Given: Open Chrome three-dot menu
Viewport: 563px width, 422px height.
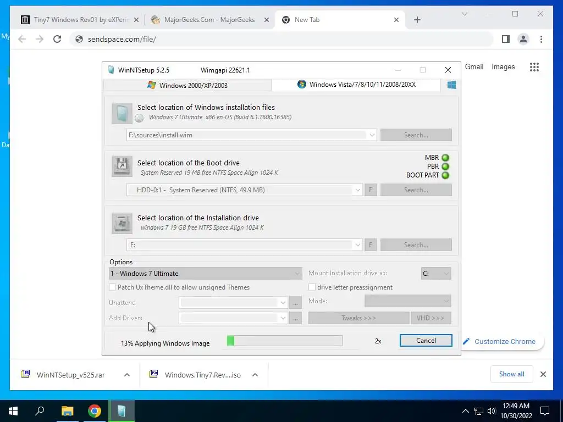Looking at the screenshot, I should point(541,39).
